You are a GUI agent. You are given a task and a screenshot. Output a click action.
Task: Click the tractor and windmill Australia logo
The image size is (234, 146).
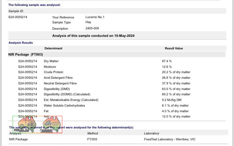click(x=27, y=124)
